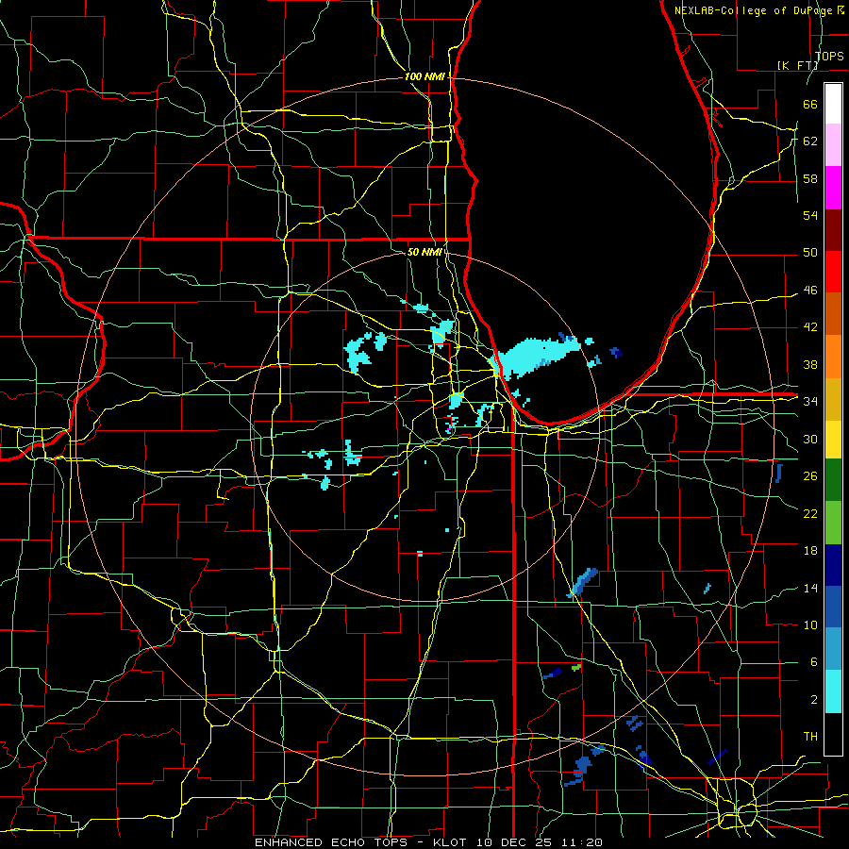Click the legend value "54"

(x=810, y=215)
